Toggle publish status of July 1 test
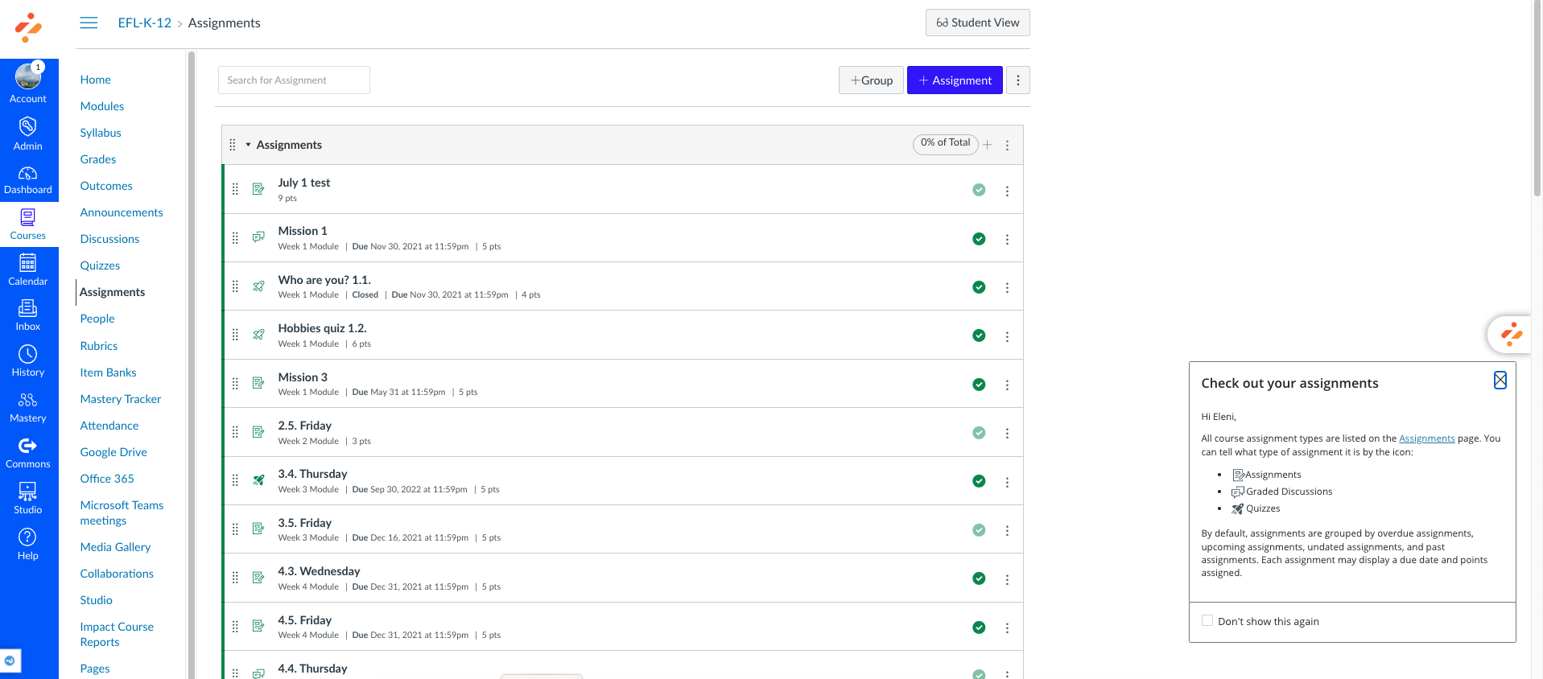Image resolution: width=1543 pixels, height=679 pixels. (x=979, y=190)
